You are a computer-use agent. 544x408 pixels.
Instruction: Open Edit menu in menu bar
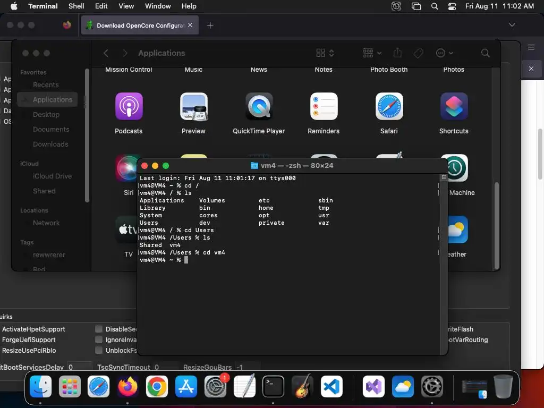tap(101, 6)
